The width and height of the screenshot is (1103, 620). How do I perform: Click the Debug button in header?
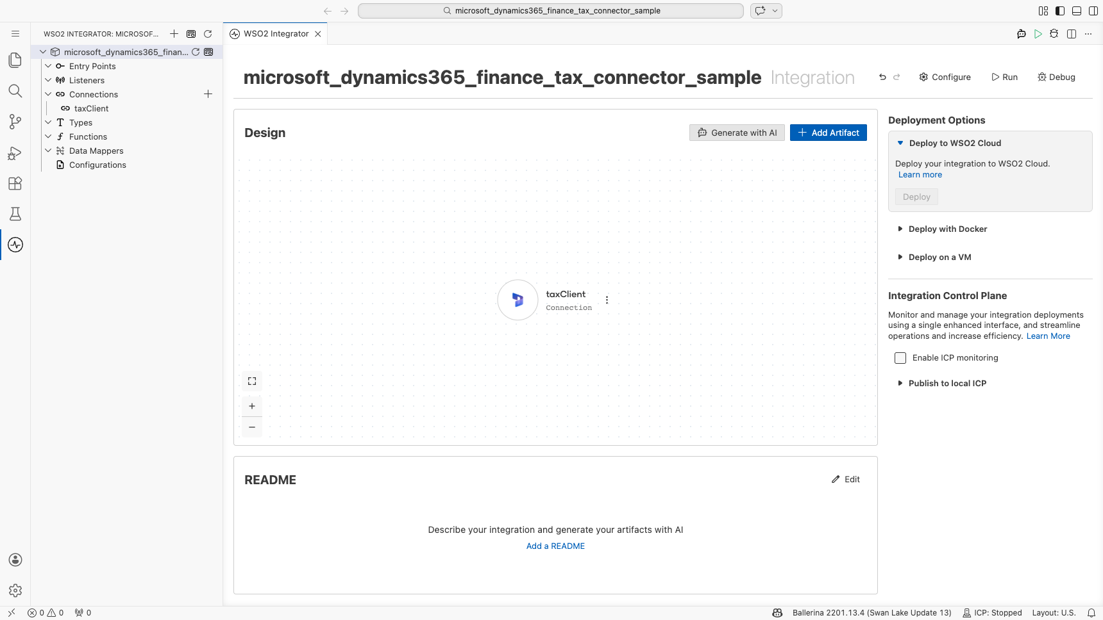click(1056, 77)
